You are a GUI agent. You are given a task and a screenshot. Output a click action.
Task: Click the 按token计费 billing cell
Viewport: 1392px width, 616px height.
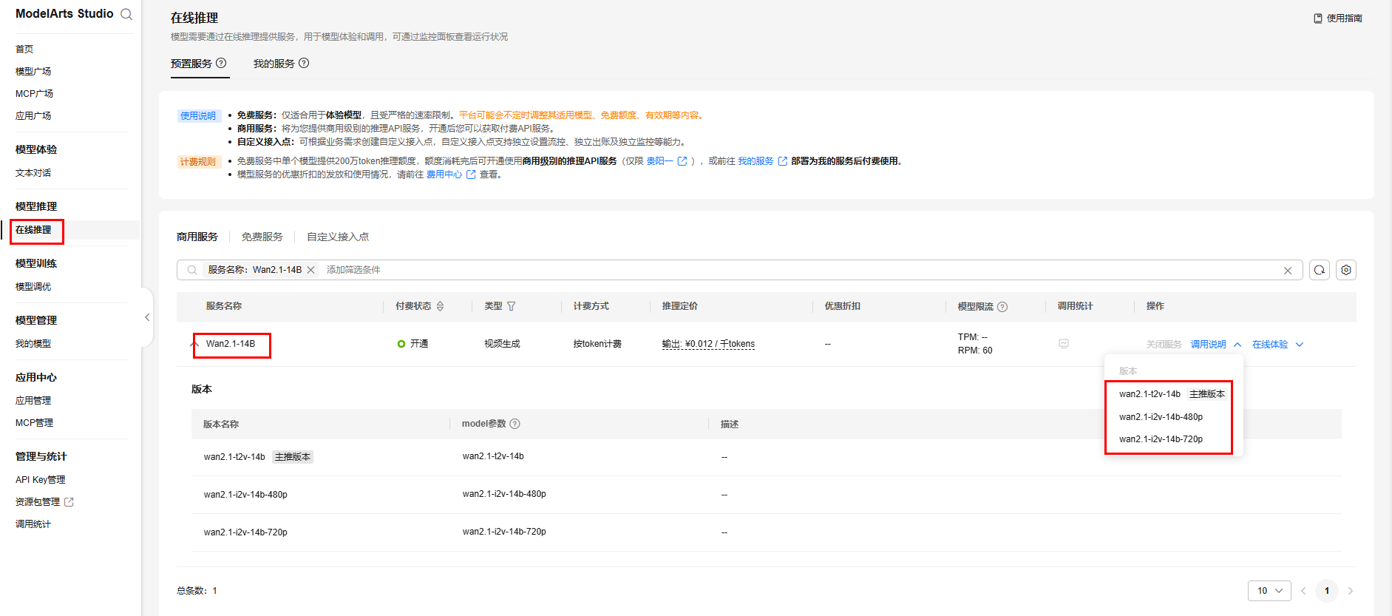pyautogui.click(x=597, y=344)
